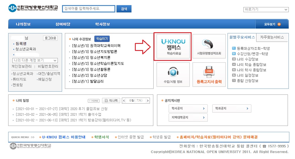This screenshot has height=159, width=295.
Task: Click the 검색 search button
Action: (124, 9)
